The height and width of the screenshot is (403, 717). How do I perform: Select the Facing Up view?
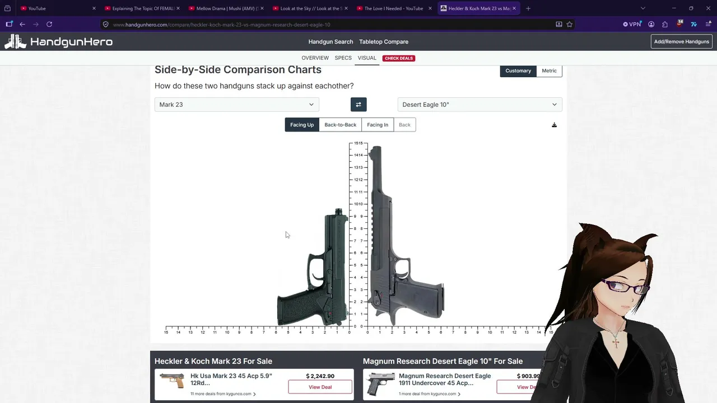(302, 125)
